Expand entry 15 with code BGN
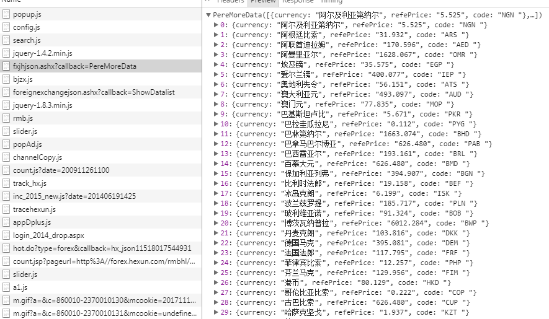 216,173
